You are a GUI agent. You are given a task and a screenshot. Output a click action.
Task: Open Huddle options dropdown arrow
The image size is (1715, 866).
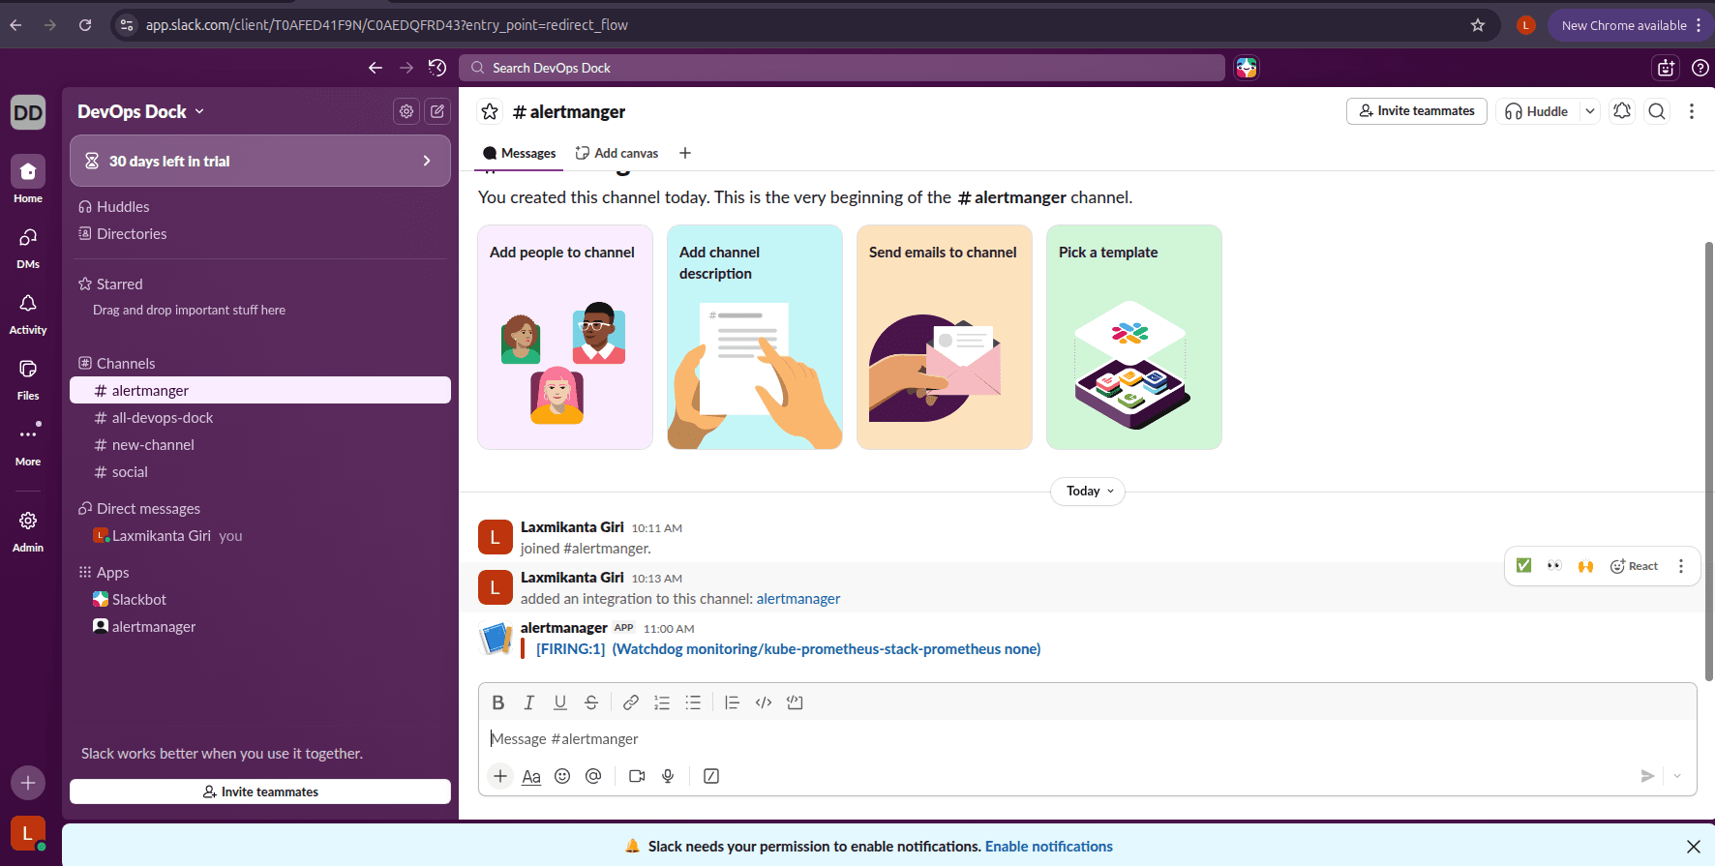[x=1589, y=111]
